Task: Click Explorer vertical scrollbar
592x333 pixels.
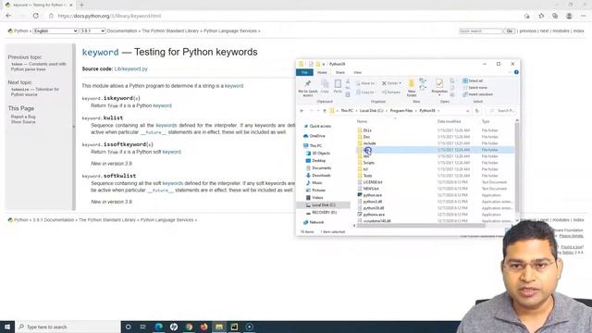Action: pos(516,166)
